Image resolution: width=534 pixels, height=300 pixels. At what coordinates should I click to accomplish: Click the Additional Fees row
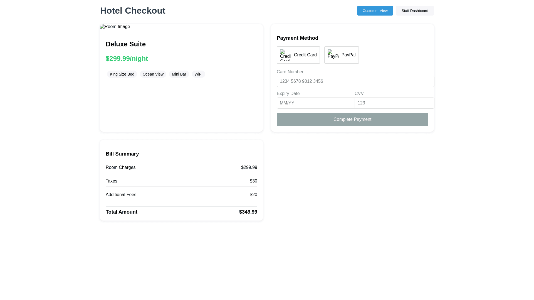point(181,195)
